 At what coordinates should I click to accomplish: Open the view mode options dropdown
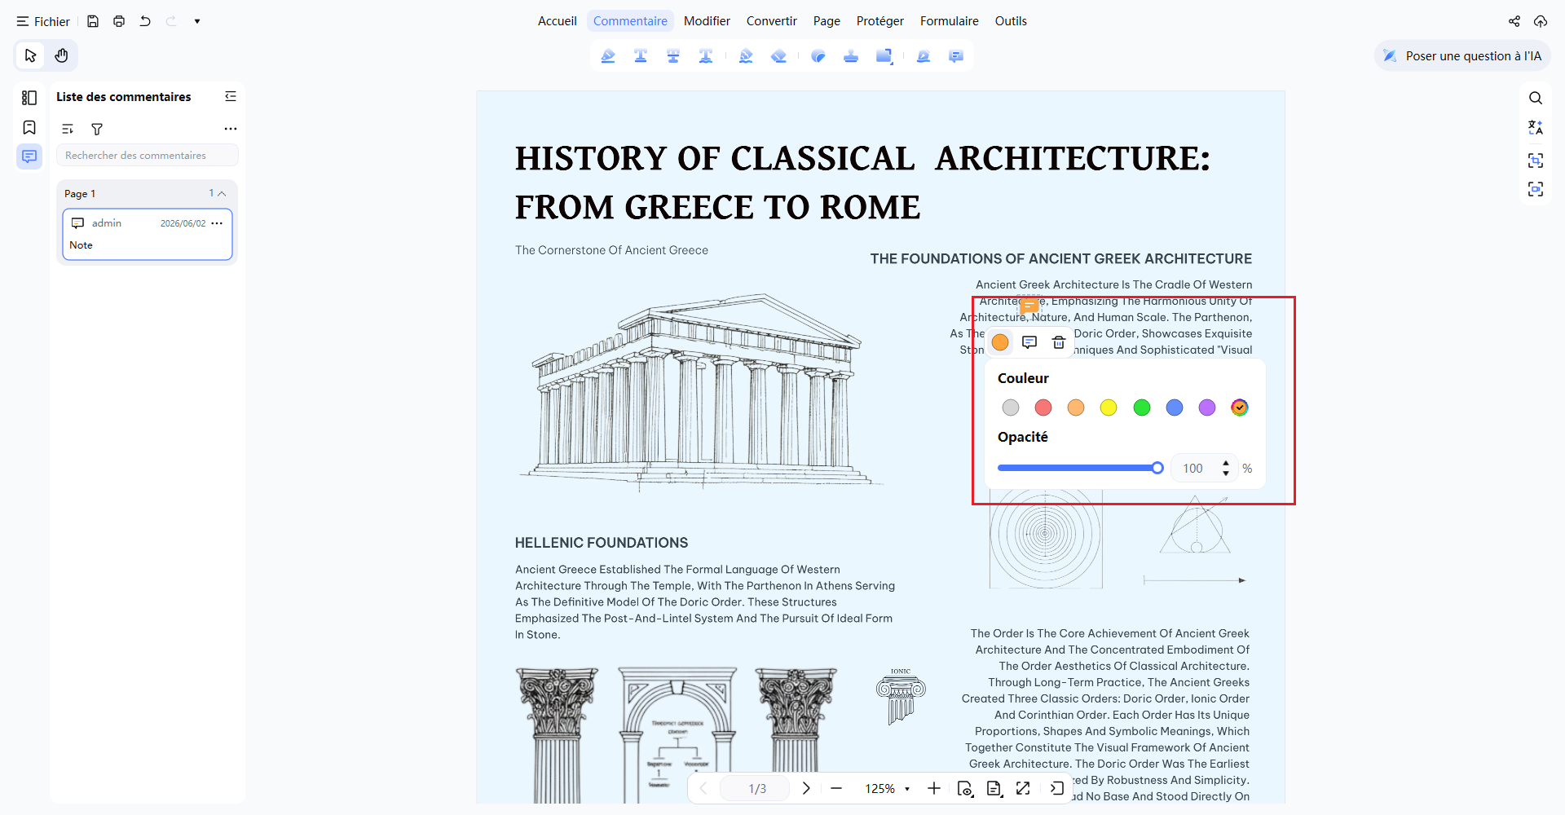click(x=965, y=788)
